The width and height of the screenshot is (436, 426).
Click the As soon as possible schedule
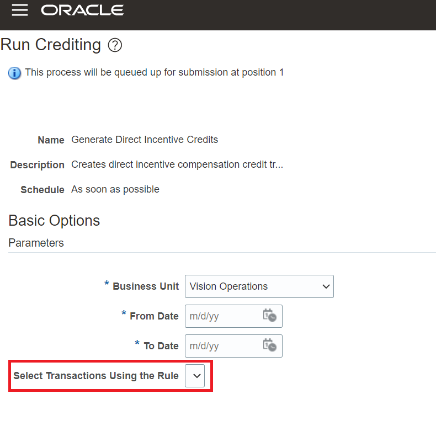(115, 189)
